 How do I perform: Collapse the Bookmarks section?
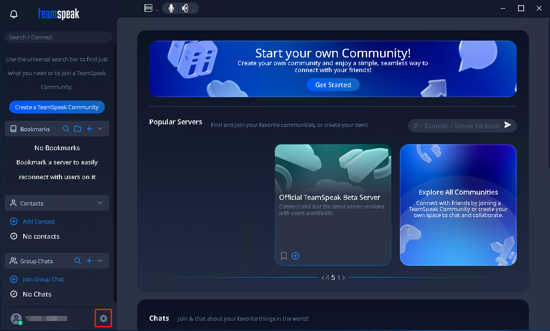(x=101, y=129)
